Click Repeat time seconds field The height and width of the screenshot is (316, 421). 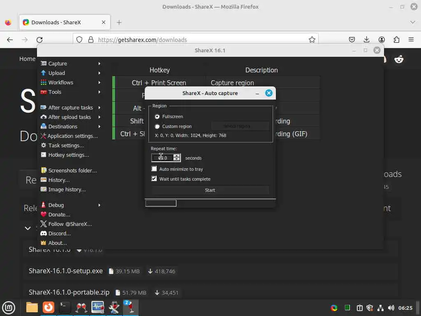coord(163,158)
